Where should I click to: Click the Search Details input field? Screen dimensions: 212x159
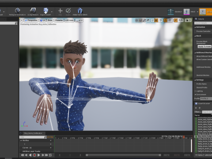[203, 23]
